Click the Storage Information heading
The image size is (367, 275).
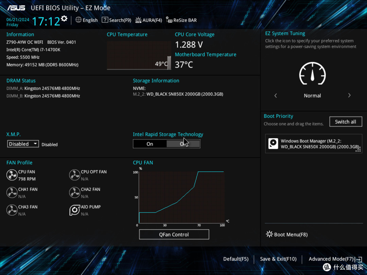(x=156, y=81)
